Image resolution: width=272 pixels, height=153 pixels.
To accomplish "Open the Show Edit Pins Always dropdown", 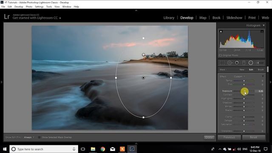I will (x=29, y=137).
